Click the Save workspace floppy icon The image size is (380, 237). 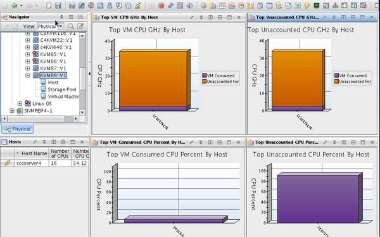click(x=58, y=5)
